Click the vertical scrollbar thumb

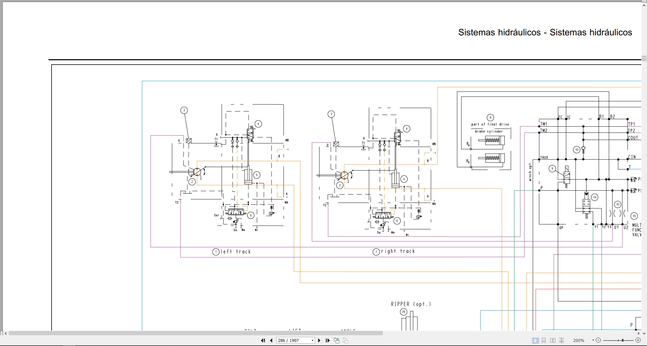tap(644, 58)
